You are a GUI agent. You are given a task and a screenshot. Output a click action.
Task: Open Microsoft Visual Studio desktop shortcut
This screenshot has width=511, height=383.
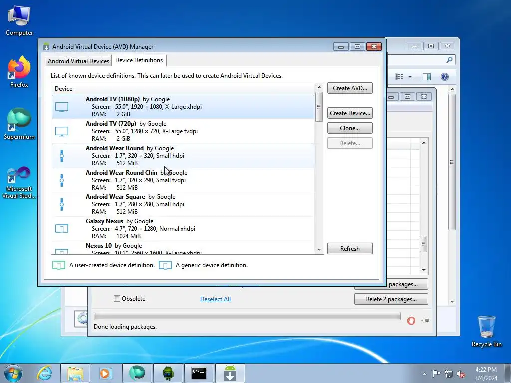pos(19,183)
